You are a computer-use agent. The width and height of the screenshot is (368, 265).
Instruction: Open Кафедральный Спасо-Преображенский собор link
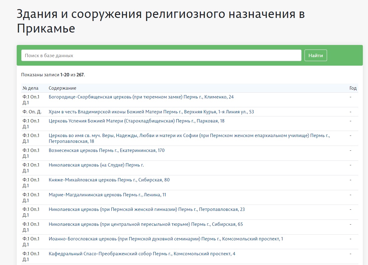pyautogui.click(x=142, y=254)
